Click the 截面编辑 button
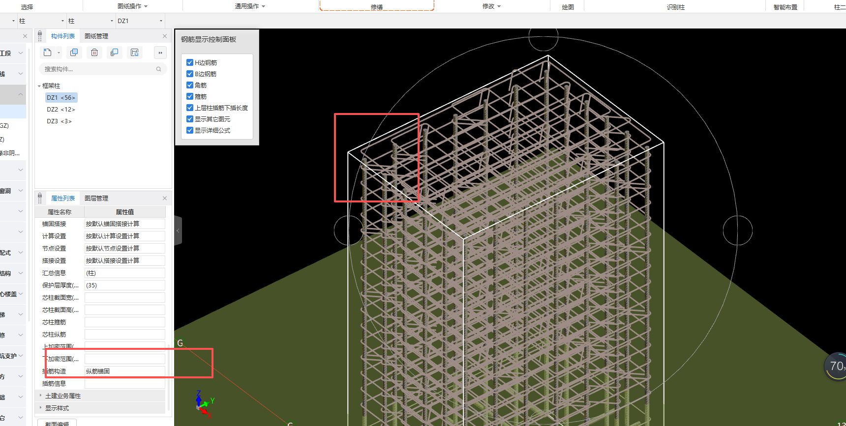The width and height of the screenshot is (846, 426). (x=57, y=423)
